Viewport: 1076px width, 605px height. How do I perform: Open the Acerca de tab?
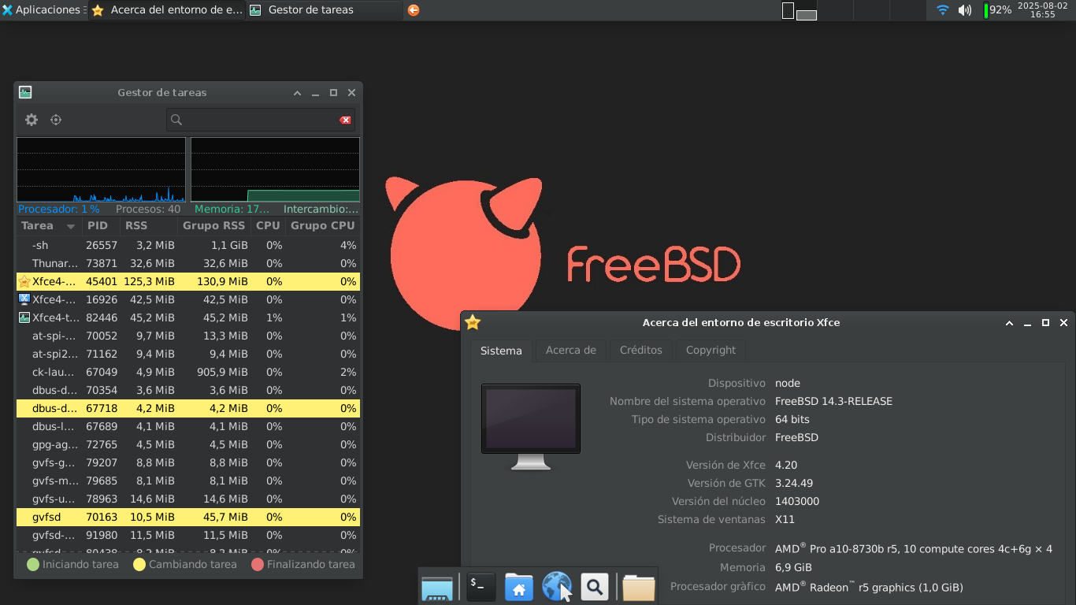pos(570,350)
